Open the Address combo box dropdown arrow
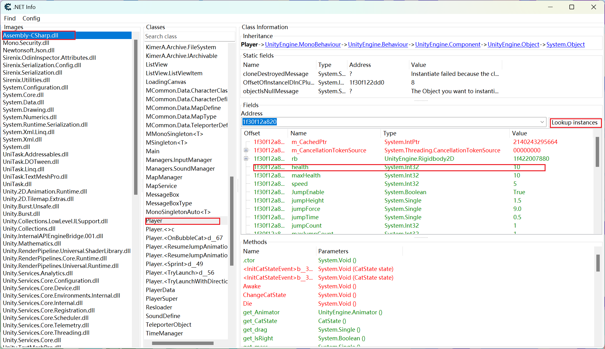Viewport: 605px width, 349px height. click(x=542, y=122)
